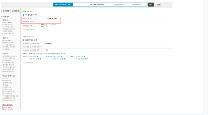Open 워드프레스 테마 설치 menu item
The image size is (208, 115).
(x=9, y=47)
